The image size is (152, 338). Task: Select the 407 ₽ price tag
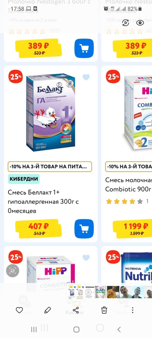coord(39,229)
